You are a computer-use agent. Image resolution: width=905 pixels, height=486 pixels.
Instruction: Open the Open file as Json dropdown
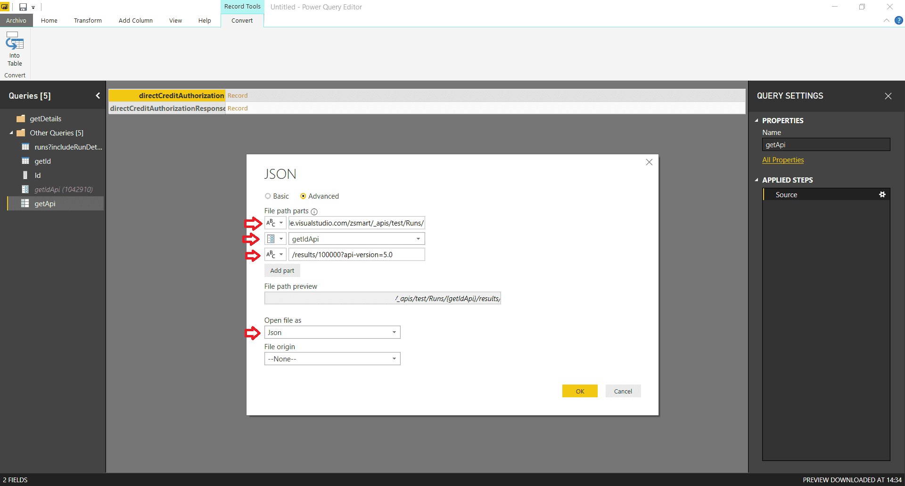[x=394, y=332]
